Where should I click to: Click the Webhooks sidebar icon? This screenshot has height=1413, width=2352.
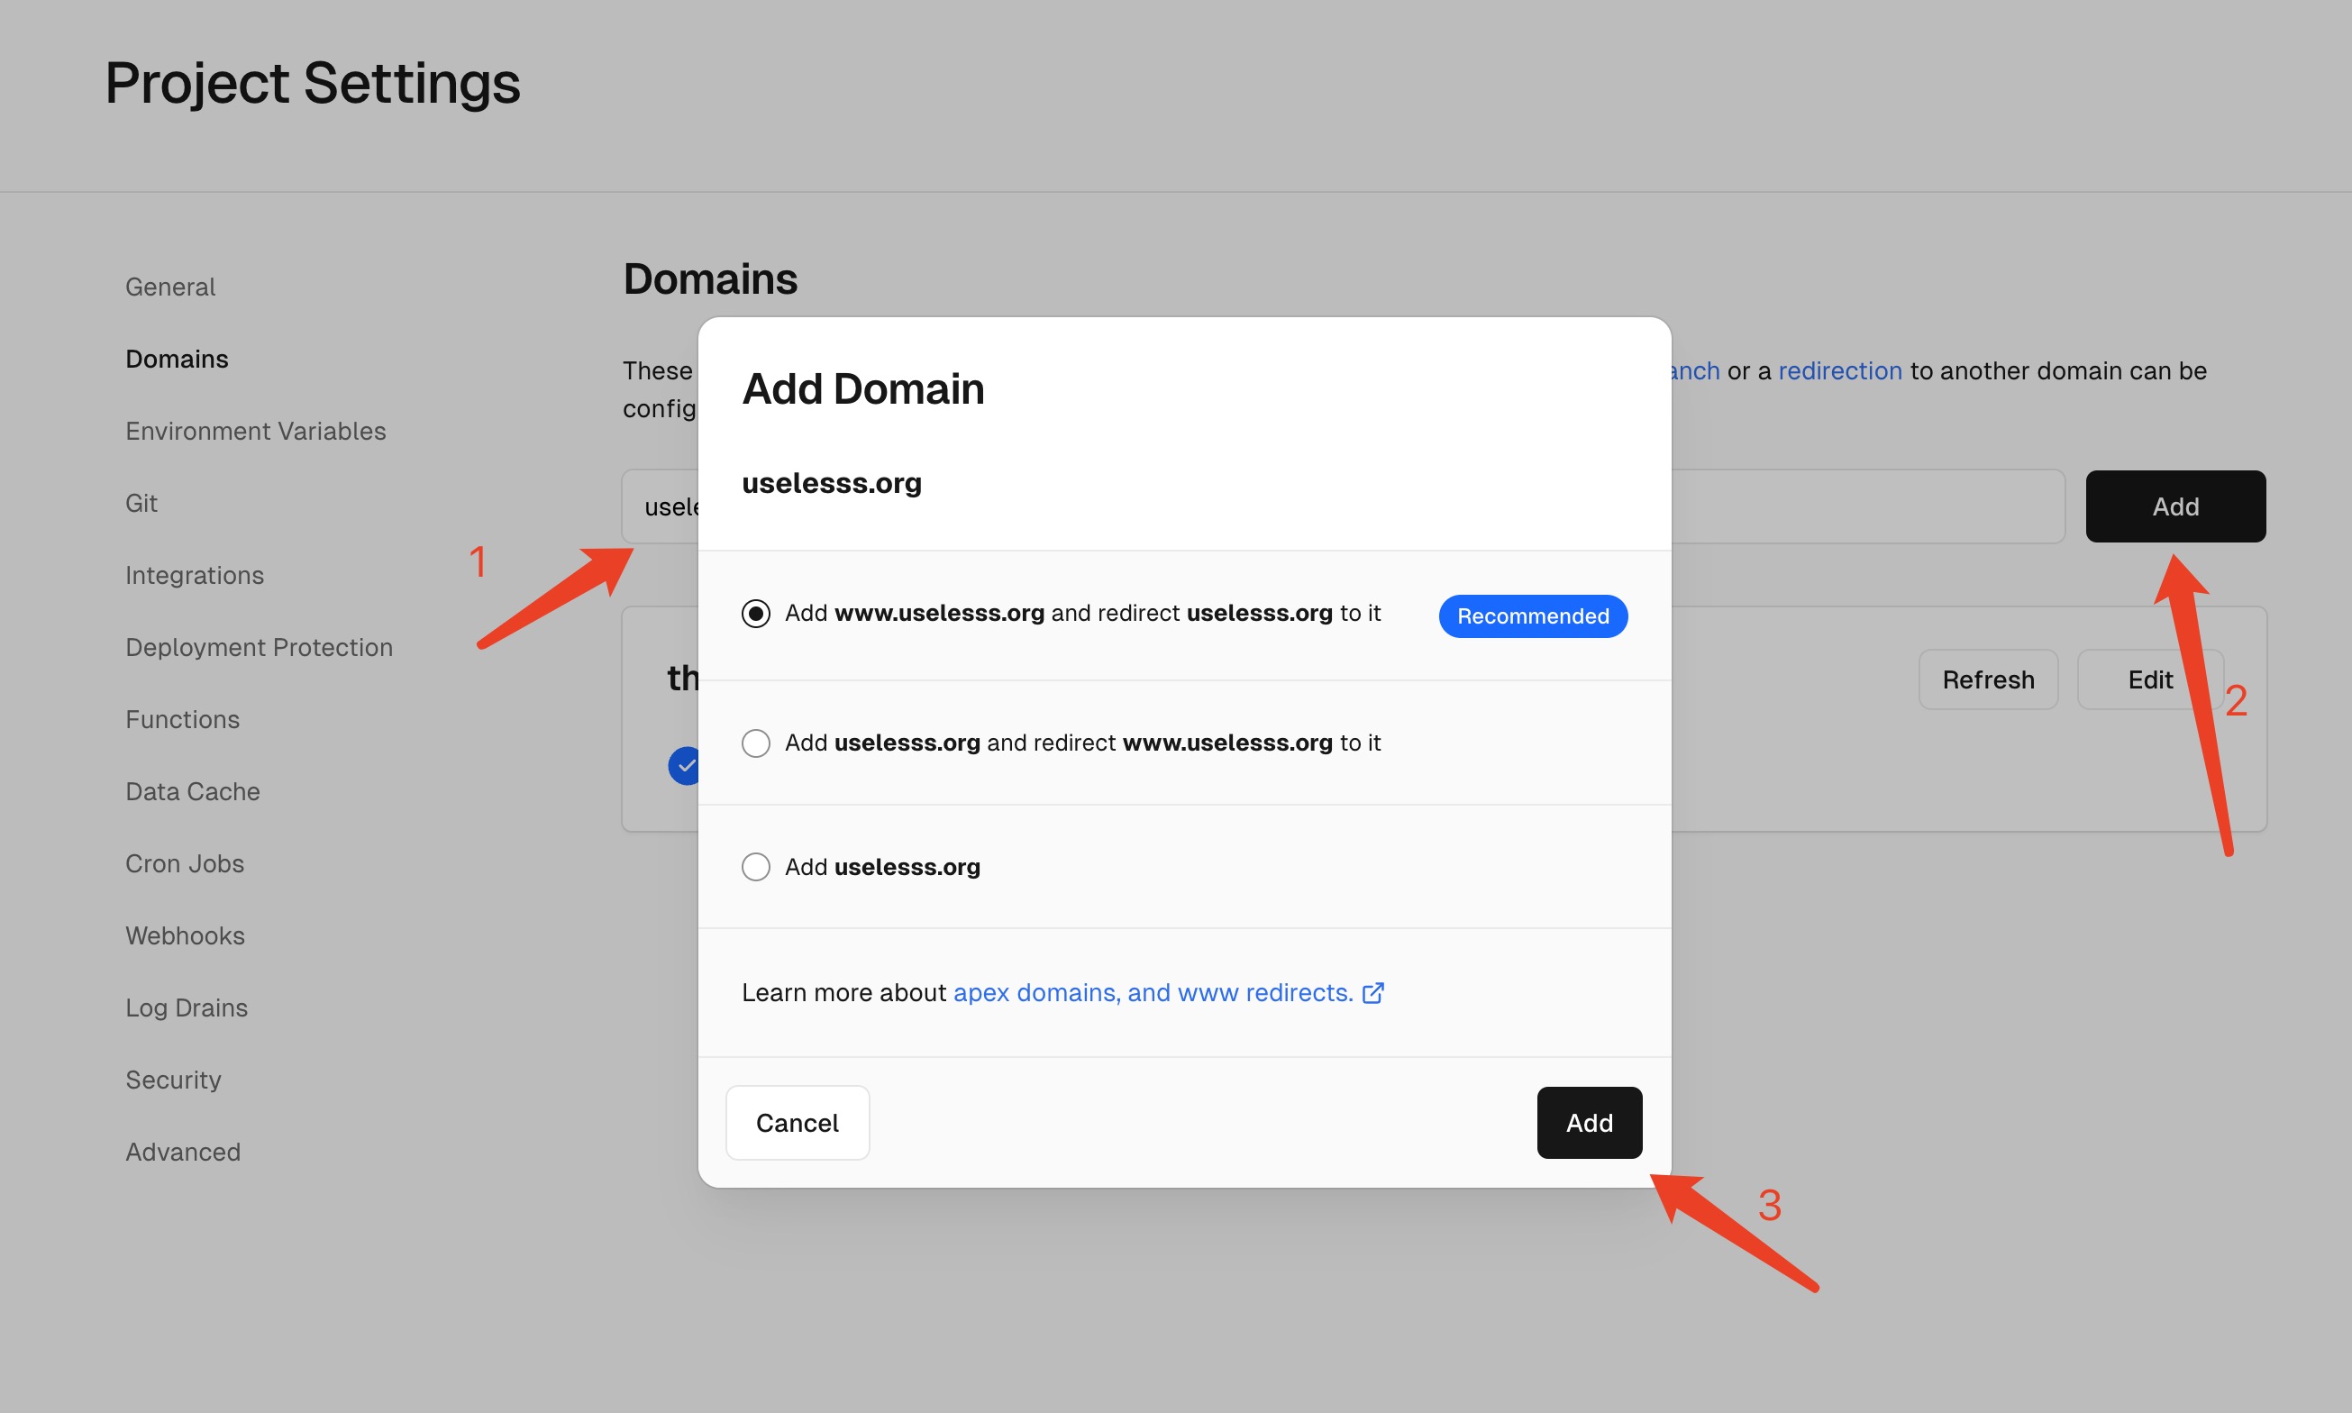click(185, 934)
